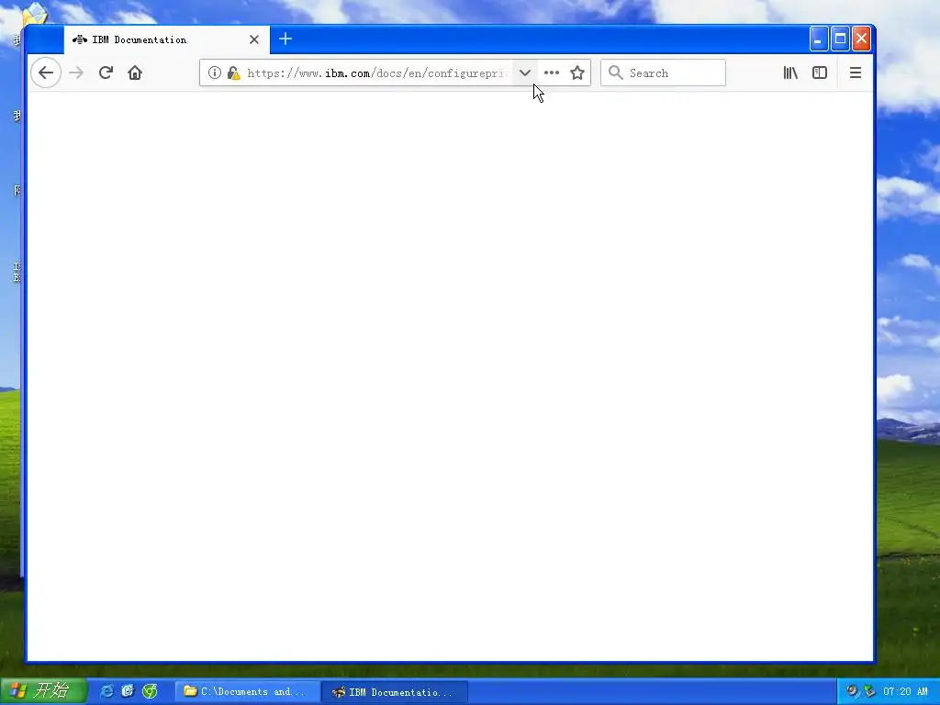
Task: Open the Firefox home page
Action: pyautogui.click(x=135, y=73)
